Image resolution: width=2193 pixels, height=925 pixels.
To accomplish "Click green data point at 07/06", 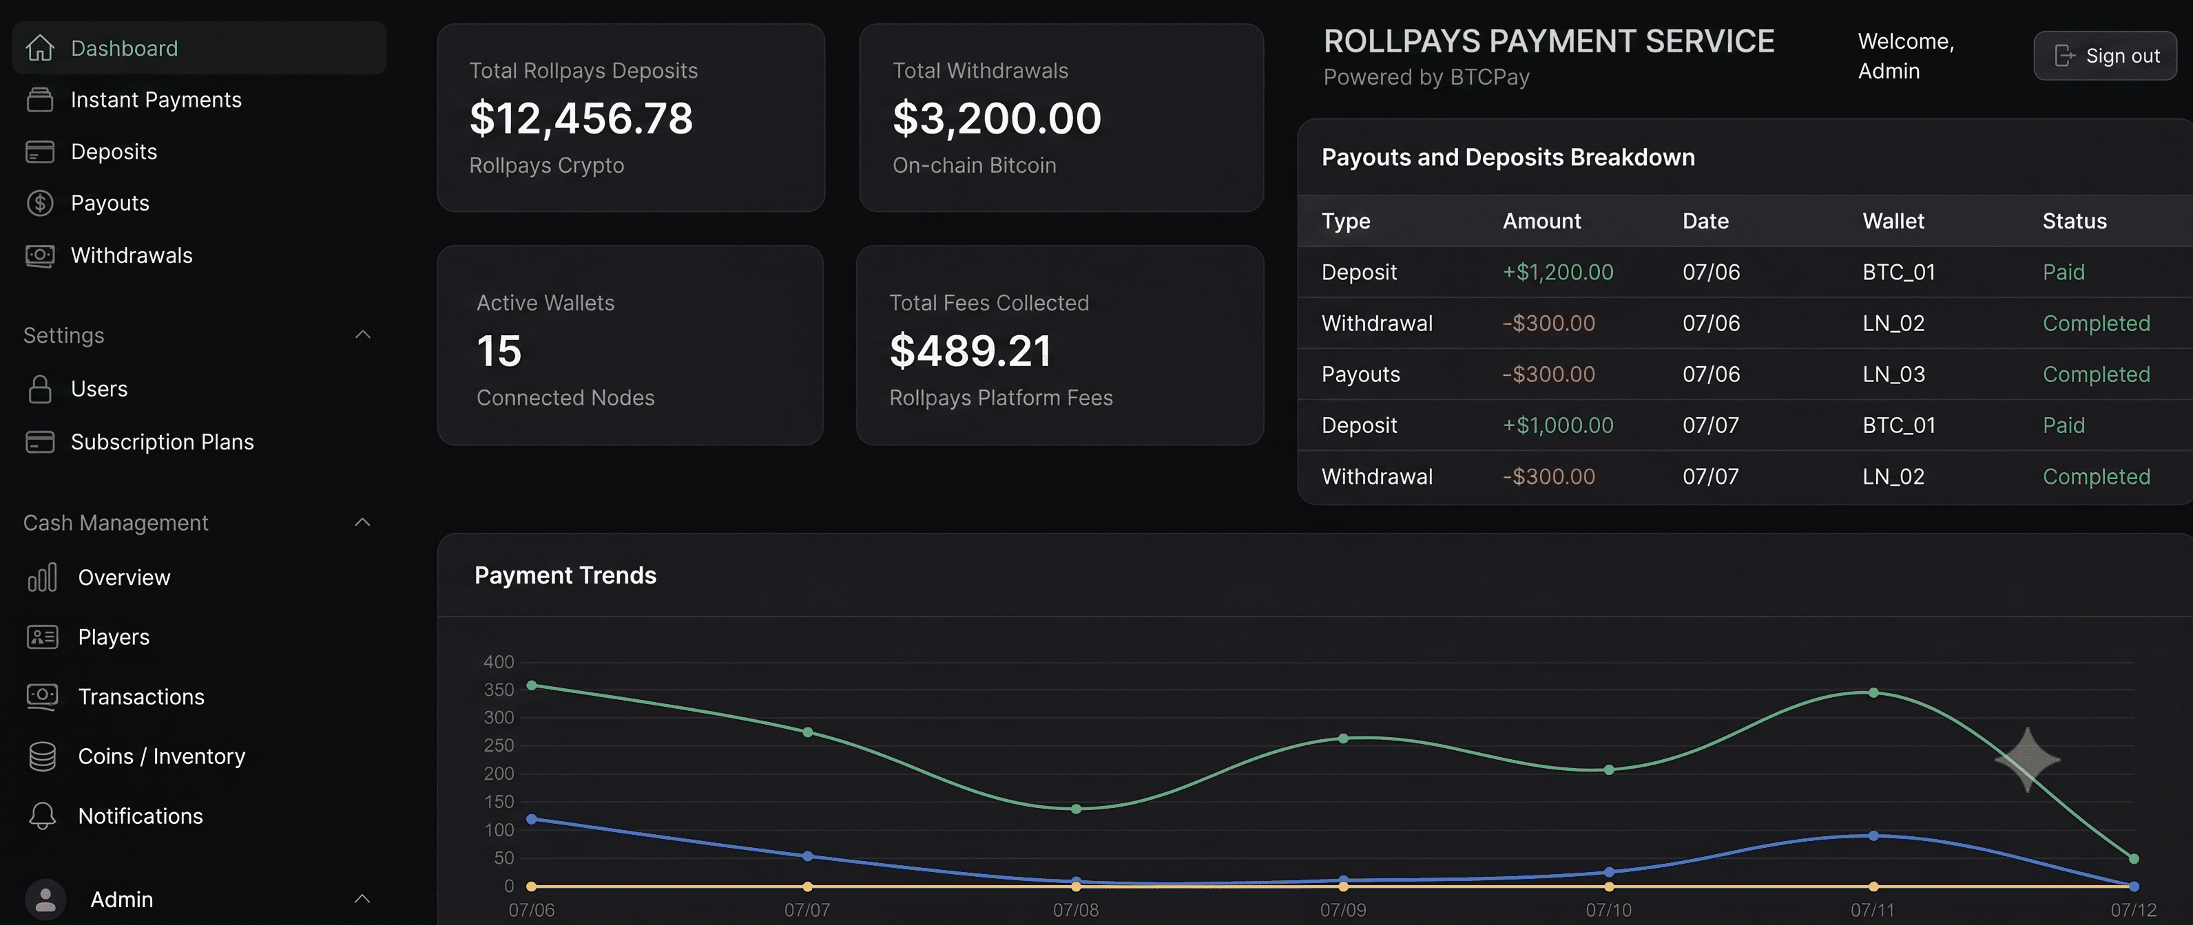I will click(532, 685).
